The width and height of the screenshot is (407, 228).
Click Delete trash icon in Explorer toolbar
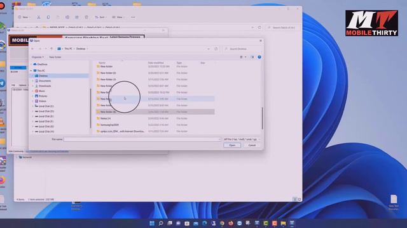[x=86, y=17]
